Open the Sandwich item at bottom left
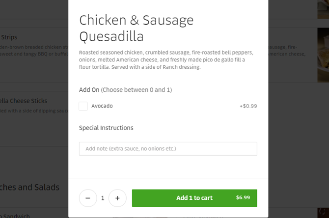Viewport: 329px width, 218px height. (x=15, y=216)
